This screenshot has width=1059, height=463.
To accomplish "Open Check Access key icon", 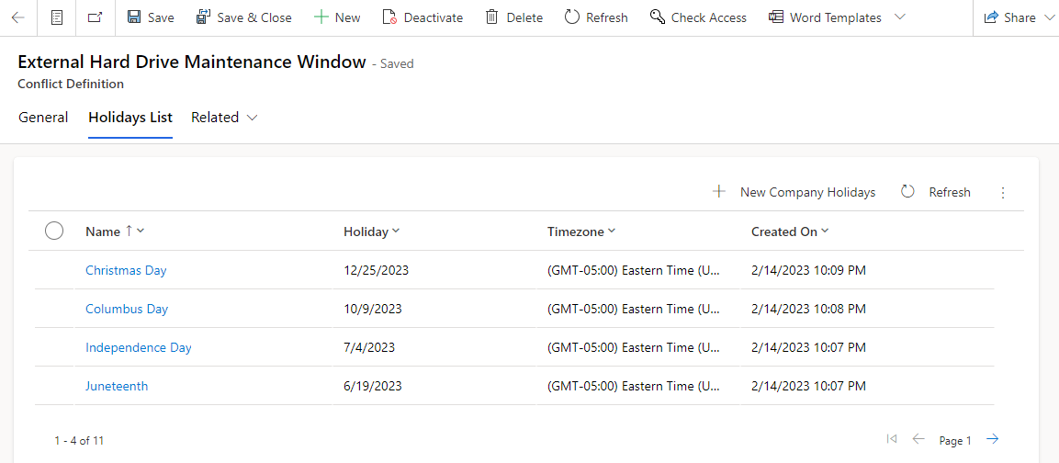I will pyautogui.click(x=698, y=17).
